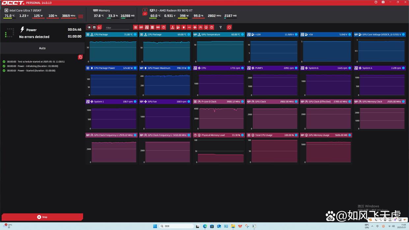Screen dimensions: 409x230
Task: Switch monitoring to split list view
Action: click(89, 27)
